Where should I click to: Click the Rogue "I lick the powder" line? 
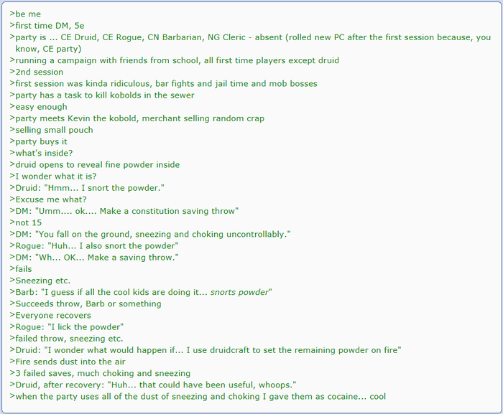point(67,327)
